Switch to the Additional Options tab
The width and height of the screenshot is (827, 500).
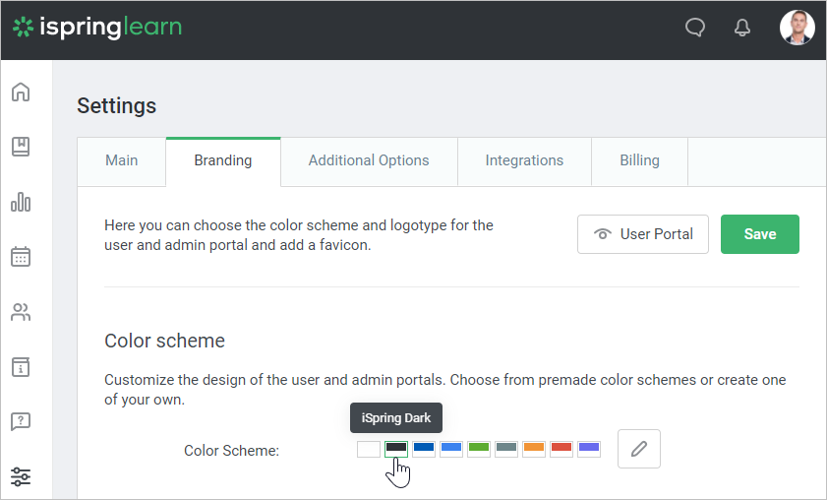[369, 160]
